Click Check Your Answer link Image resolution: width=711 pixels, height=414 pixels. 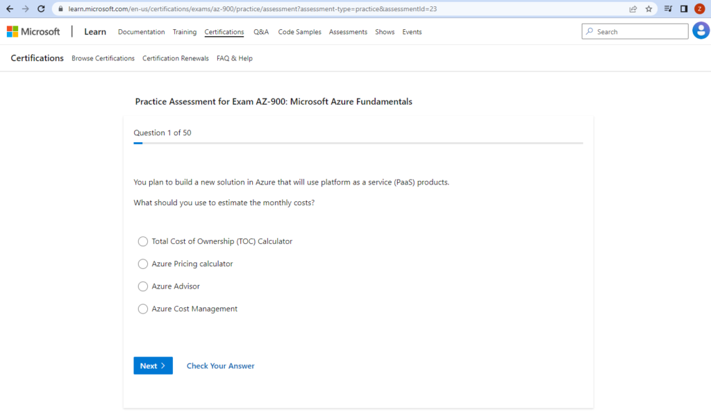click(x=220, y=366)
